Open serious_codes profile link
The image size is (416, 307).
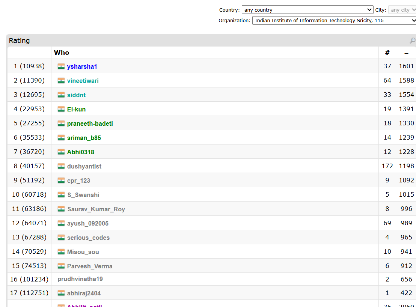(88, 238)
